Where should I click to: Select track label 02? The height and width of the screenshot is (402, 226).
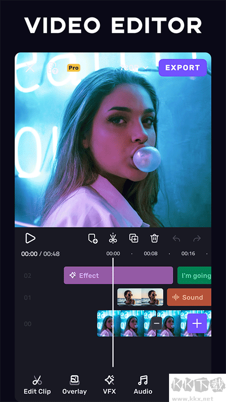(27, 276)
